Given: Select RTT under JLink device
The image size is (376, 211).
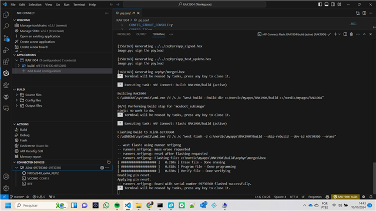Looking at the screenshot, I should (30, 184).
